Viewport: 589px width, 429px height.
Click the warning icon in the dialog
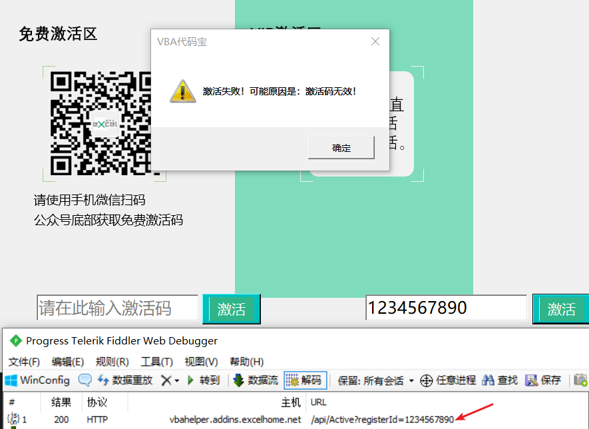(x=182, y=91)
